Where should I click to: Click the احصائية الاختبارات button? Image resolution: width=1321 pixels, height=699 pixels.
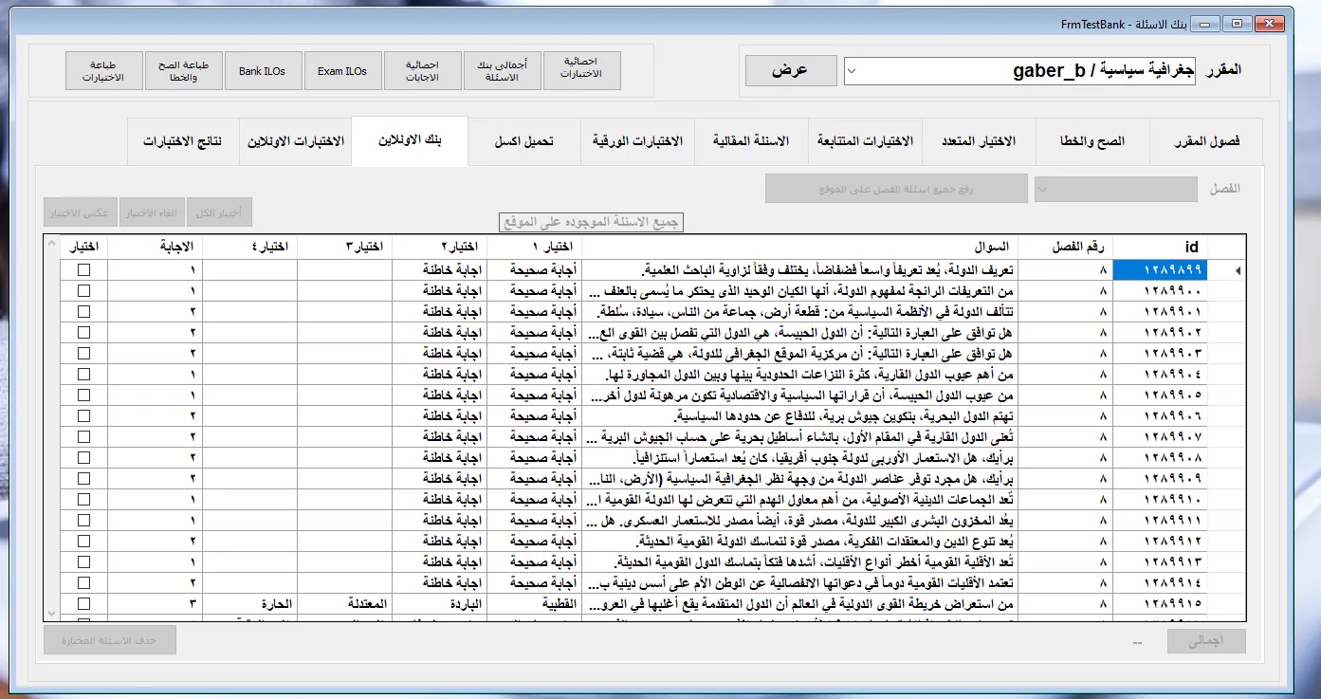coord(582,70)
